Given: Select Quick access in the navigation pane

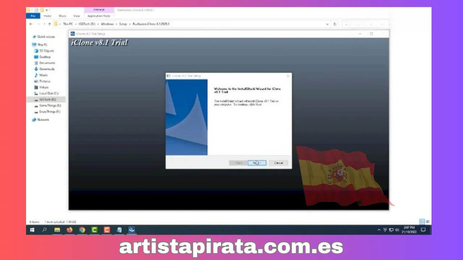Looking at the screenshot, I should (x=46, y=37).
